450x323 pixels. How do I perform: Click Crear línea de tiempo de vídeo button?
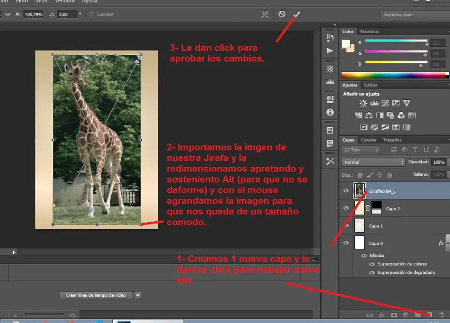96,295
